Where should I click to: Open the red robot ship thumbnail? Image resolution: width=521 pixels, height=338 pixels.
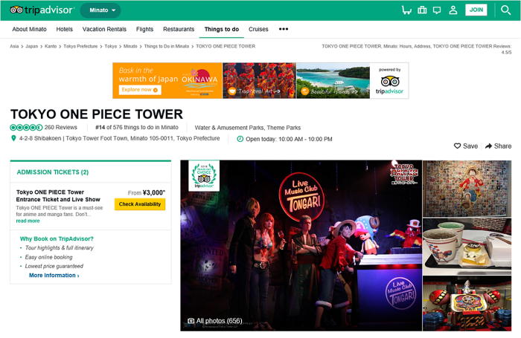pos(467,303)
